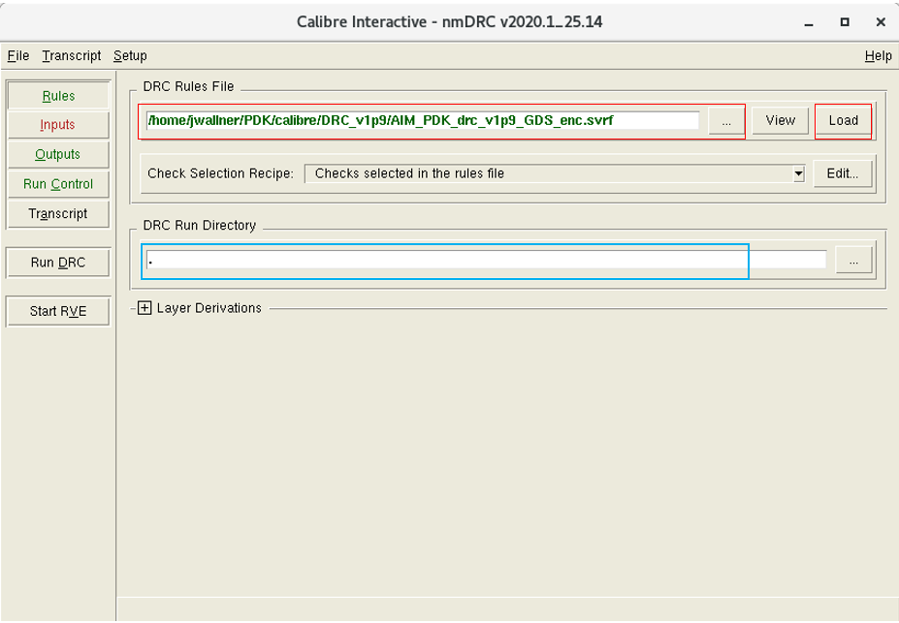Browse for DRC rules file
The image size is (899, 623).
tap(726, 121)
